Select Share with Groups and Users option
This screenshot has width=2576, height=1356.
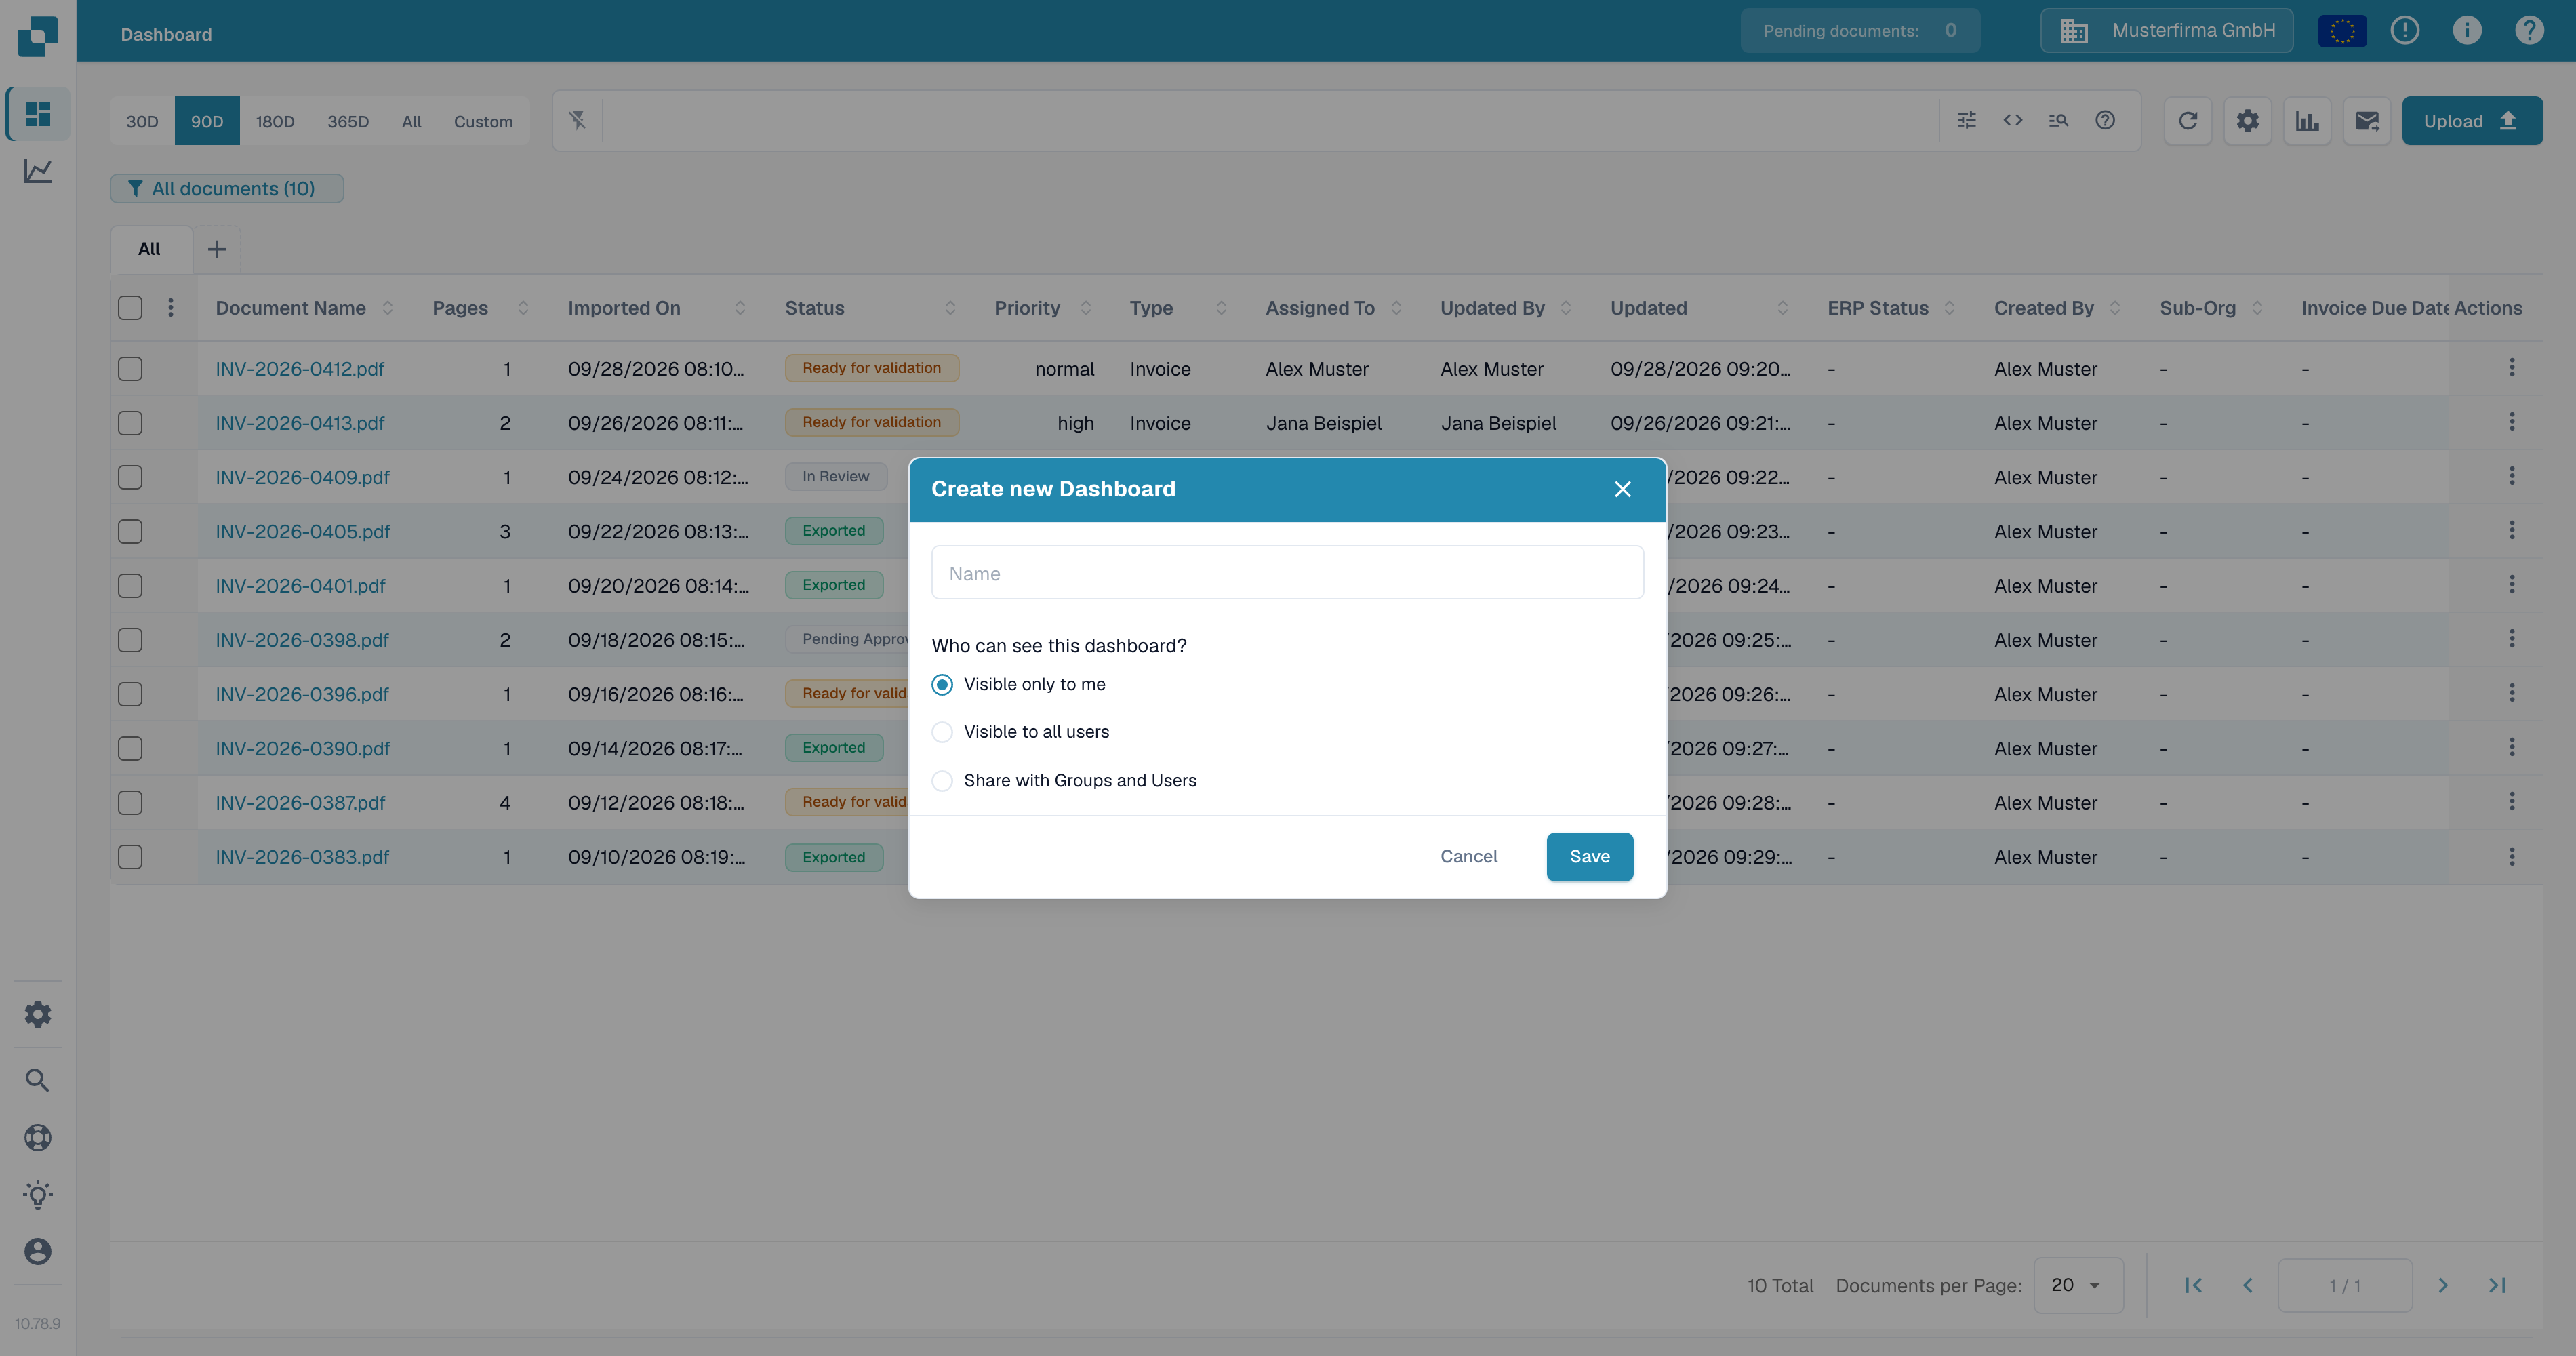(942, 781)
